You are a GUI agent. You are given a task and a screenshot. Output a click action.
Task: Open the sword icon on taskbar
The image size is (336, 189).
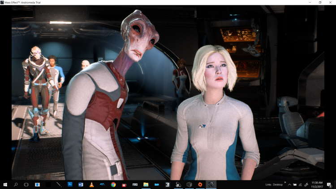pos(59,185)
